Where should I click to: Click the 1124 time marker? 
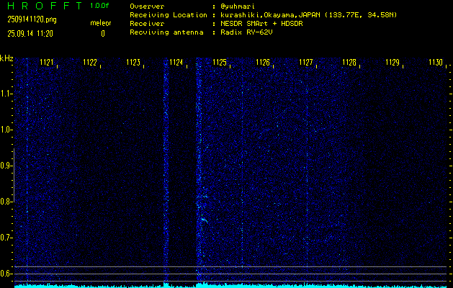(176, 63)
